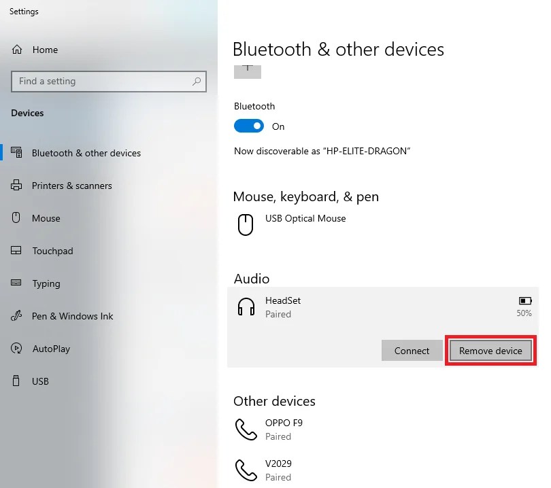
Task: Turn off the Bluetooth toggle
Action: pyautogui.click(x=248, y=126)
